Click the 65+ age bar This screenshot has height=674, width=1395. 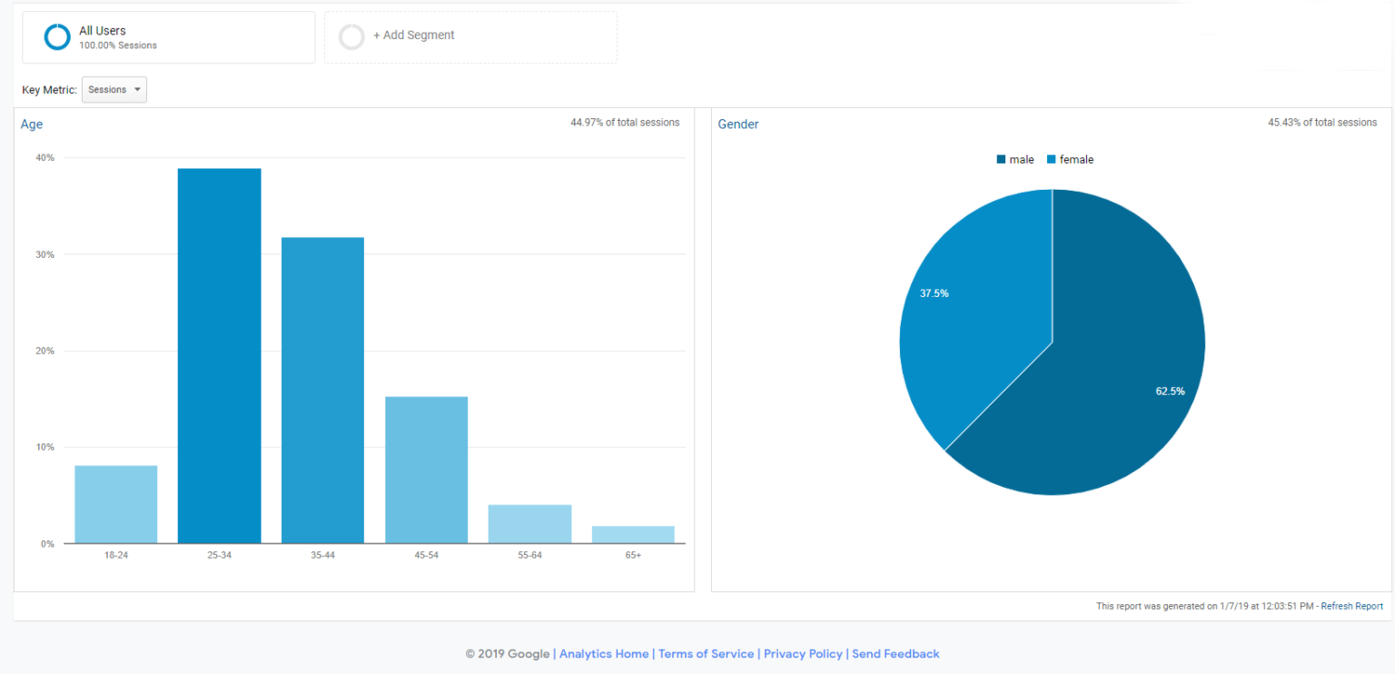click(633, 534)
